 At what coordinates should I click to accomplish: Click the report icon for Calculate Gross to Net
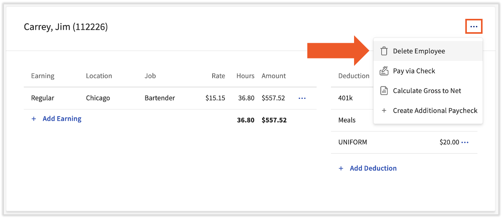coord(384,91)
